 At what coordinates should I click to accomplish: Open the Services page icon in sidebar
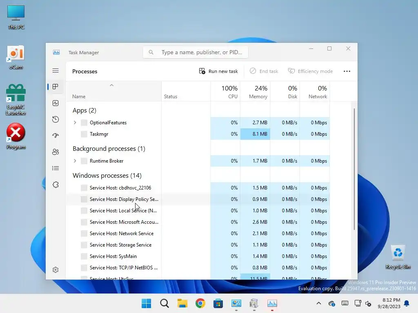pyautogui.click(x=56, y=185)
